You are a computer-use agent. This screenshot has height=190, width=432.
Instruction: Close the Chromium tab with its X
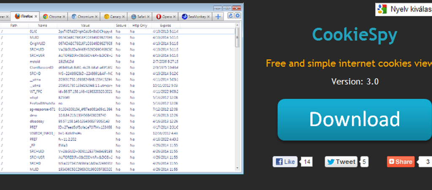pos(96,17)
